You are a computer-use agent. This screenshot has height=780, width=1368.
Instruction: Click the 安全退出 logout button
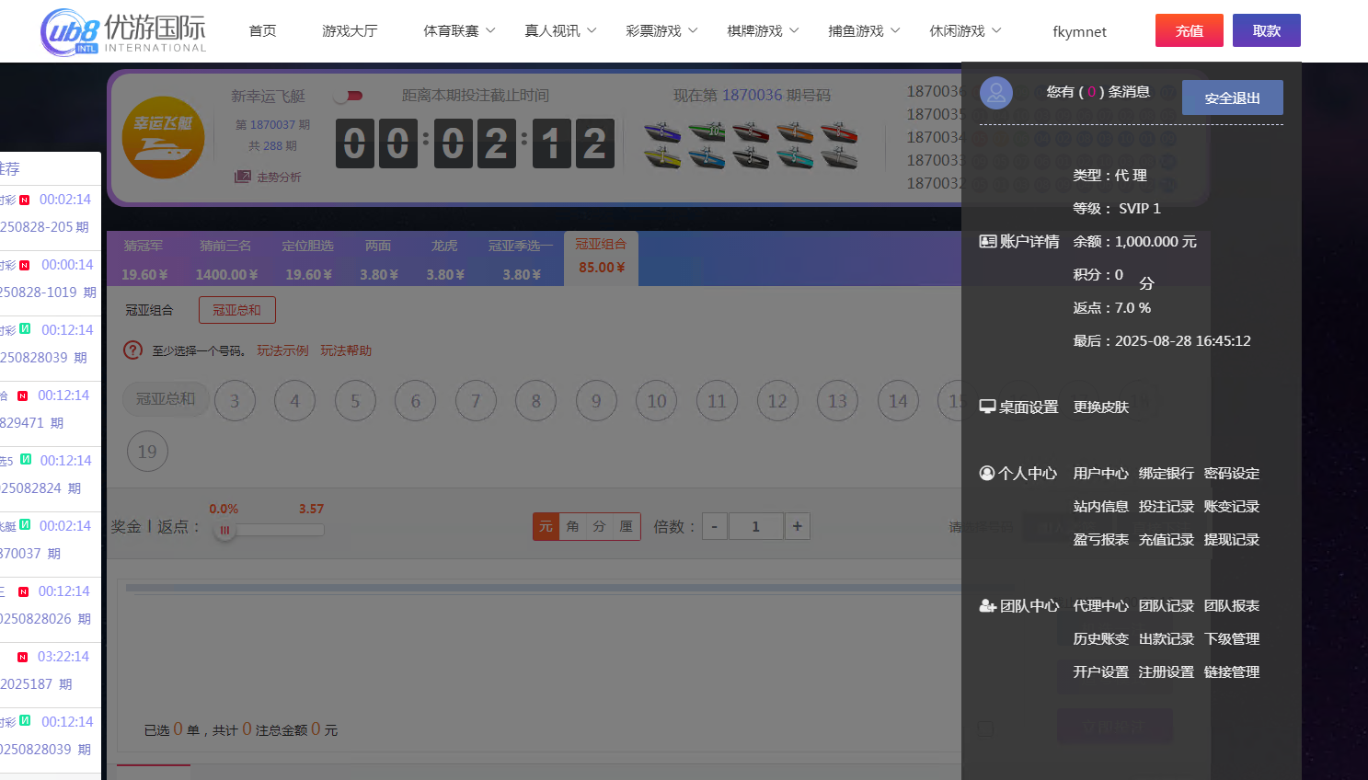tap(1232, 97)
